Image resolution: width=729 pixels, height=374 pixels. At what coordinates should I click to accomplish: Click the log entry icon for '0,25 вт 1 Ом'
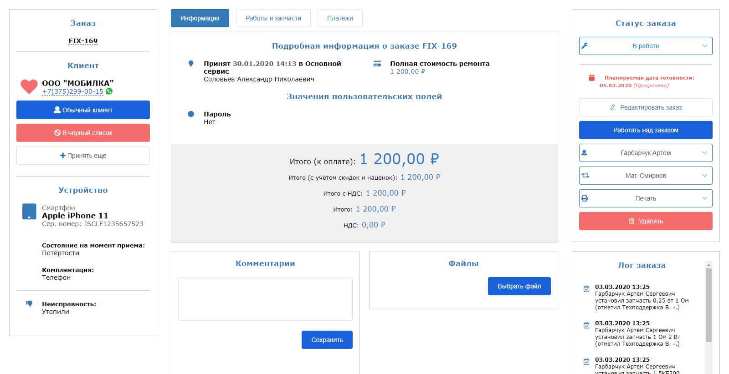[586, 289]
